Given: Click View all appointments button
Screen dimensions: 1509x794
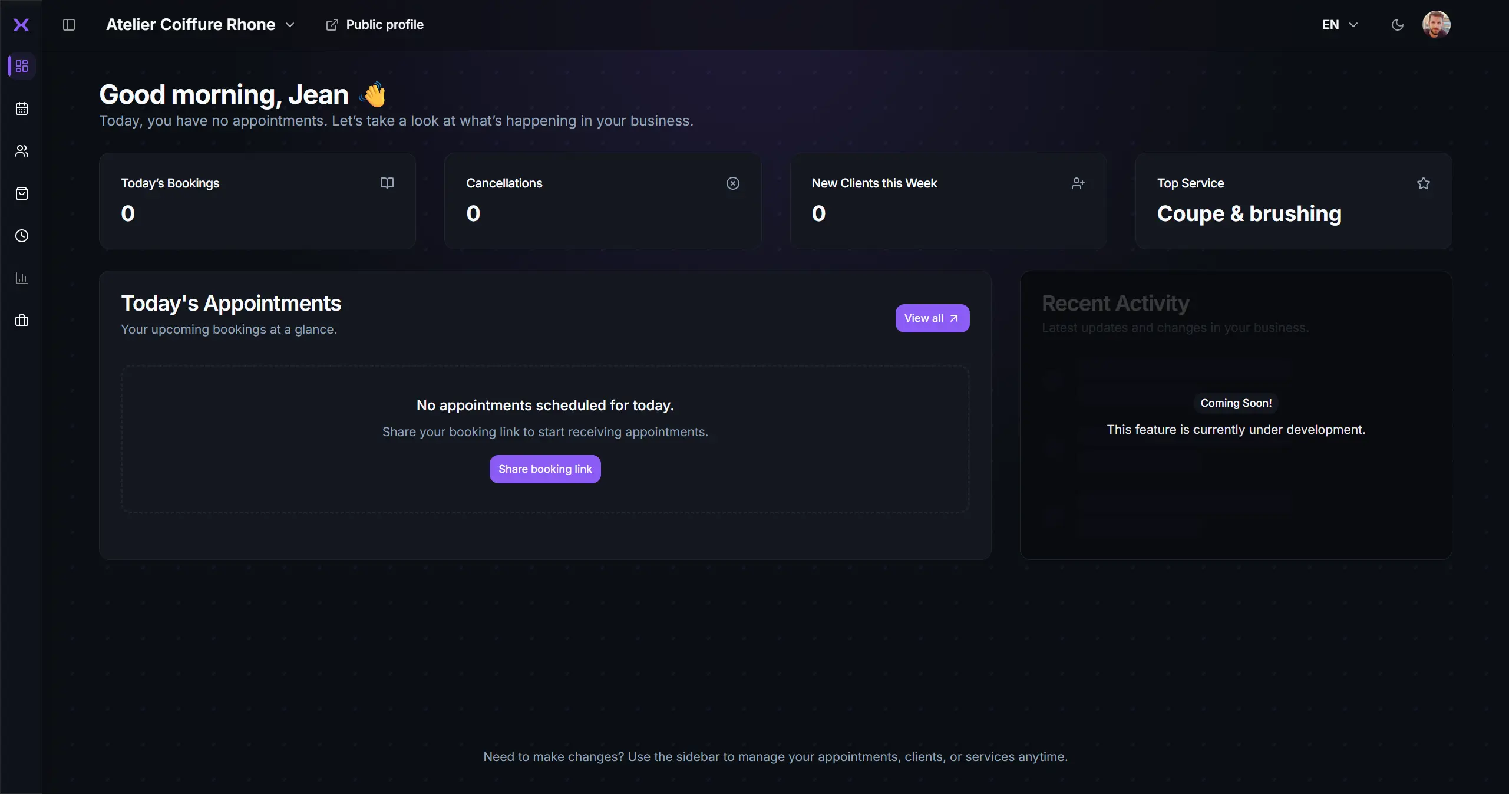Looking at the screenshot, I should coord(932,318).
